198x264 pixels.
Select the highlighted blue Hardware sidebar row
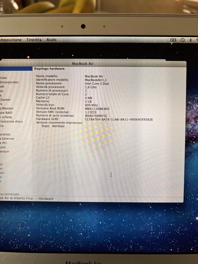pyautogui.click(x=16, y=69)
